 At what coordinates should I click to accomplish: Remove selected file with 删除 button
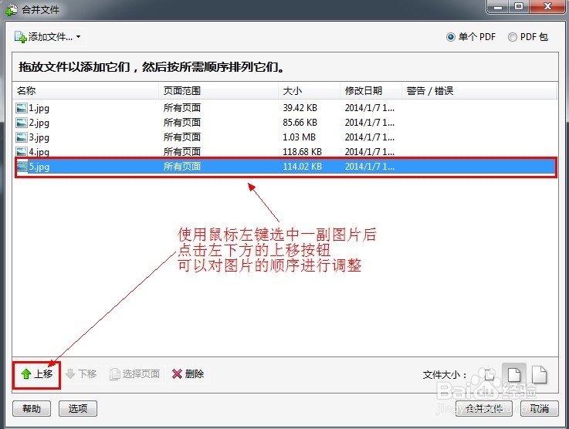[188, 374]
